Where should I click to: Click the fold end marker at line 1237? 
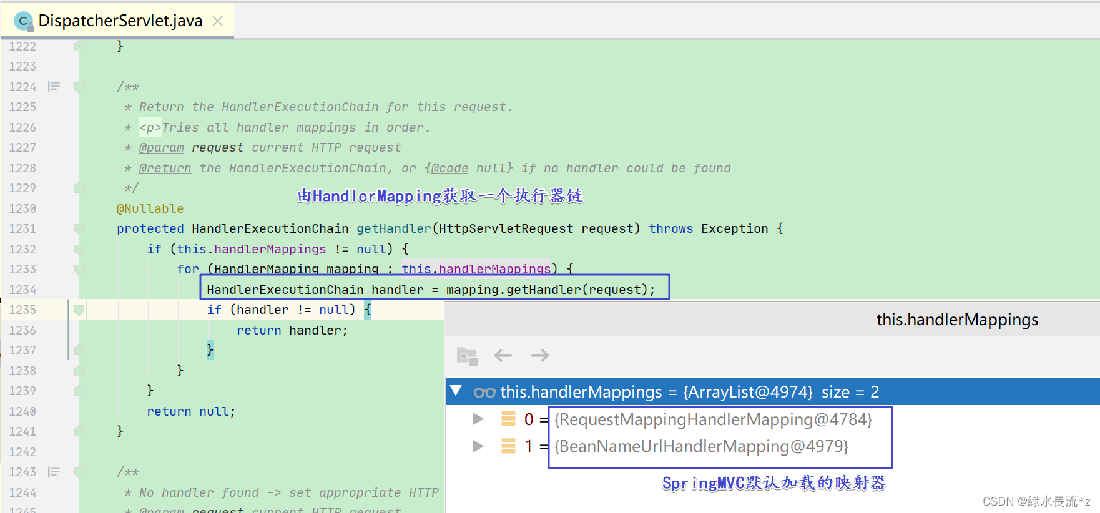79,350
